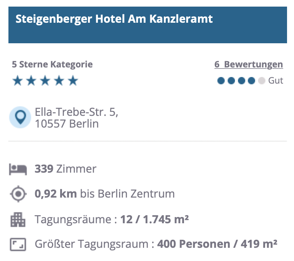Click the grey unfilled rating dot

262,81
